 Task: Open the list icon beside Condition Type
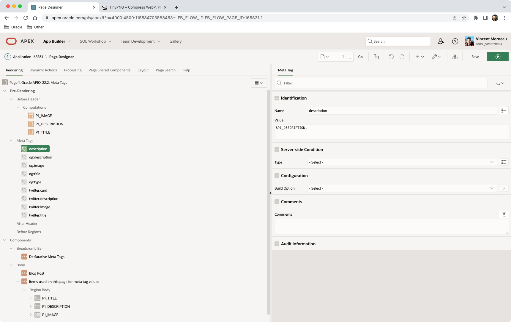point(504,162)
